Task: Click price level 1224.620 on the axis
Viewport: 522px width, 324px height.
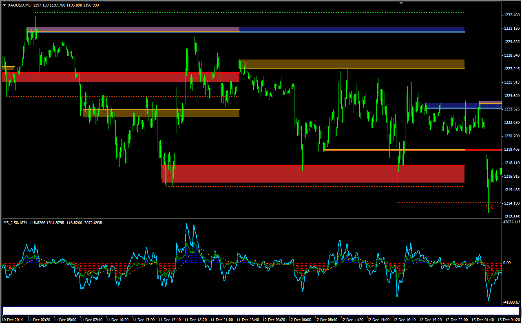Action: click(x=511, y=96)
